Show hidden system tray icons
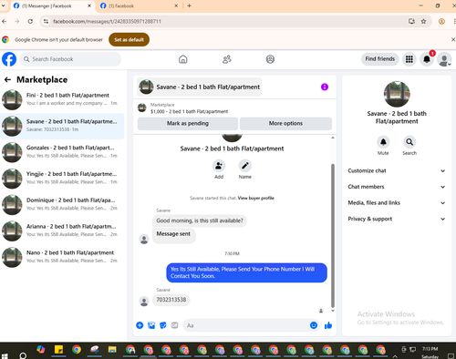The image size is (456, 359). tap(395, 356)
